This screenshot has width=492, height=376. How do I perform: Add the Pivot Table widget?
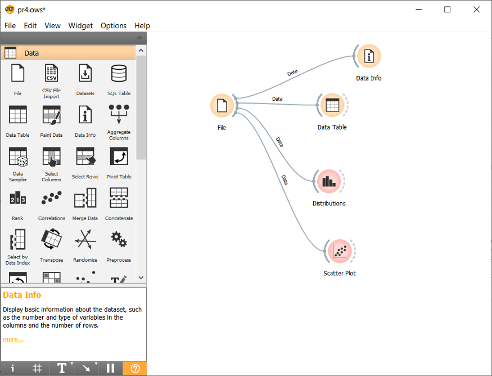click(119, 156)
